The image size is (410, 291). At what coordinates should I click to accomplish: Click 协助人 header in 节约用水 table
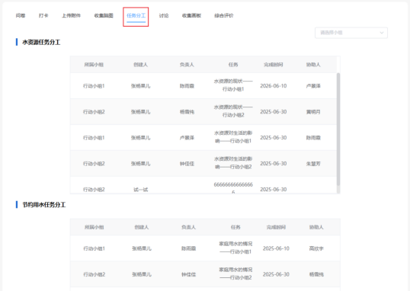316,227
